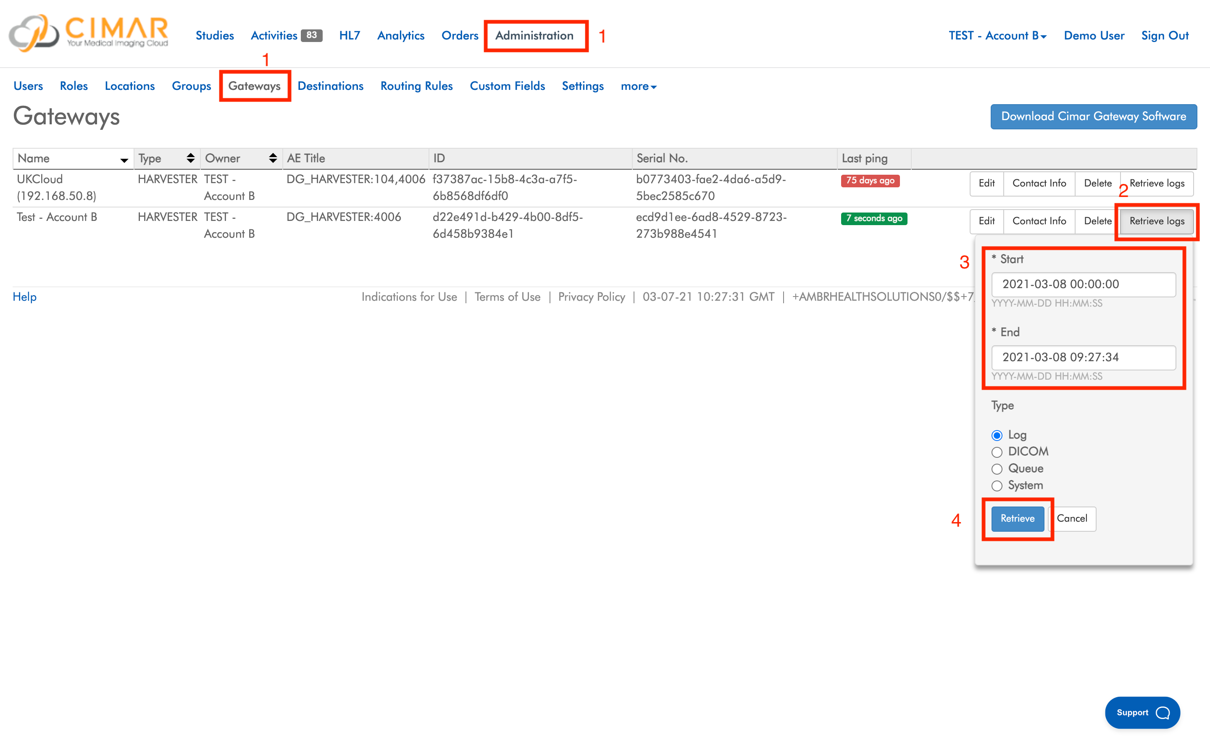Click Edit for UKCloud gateway
The image size is (1210, 756).
coord(986,184)
